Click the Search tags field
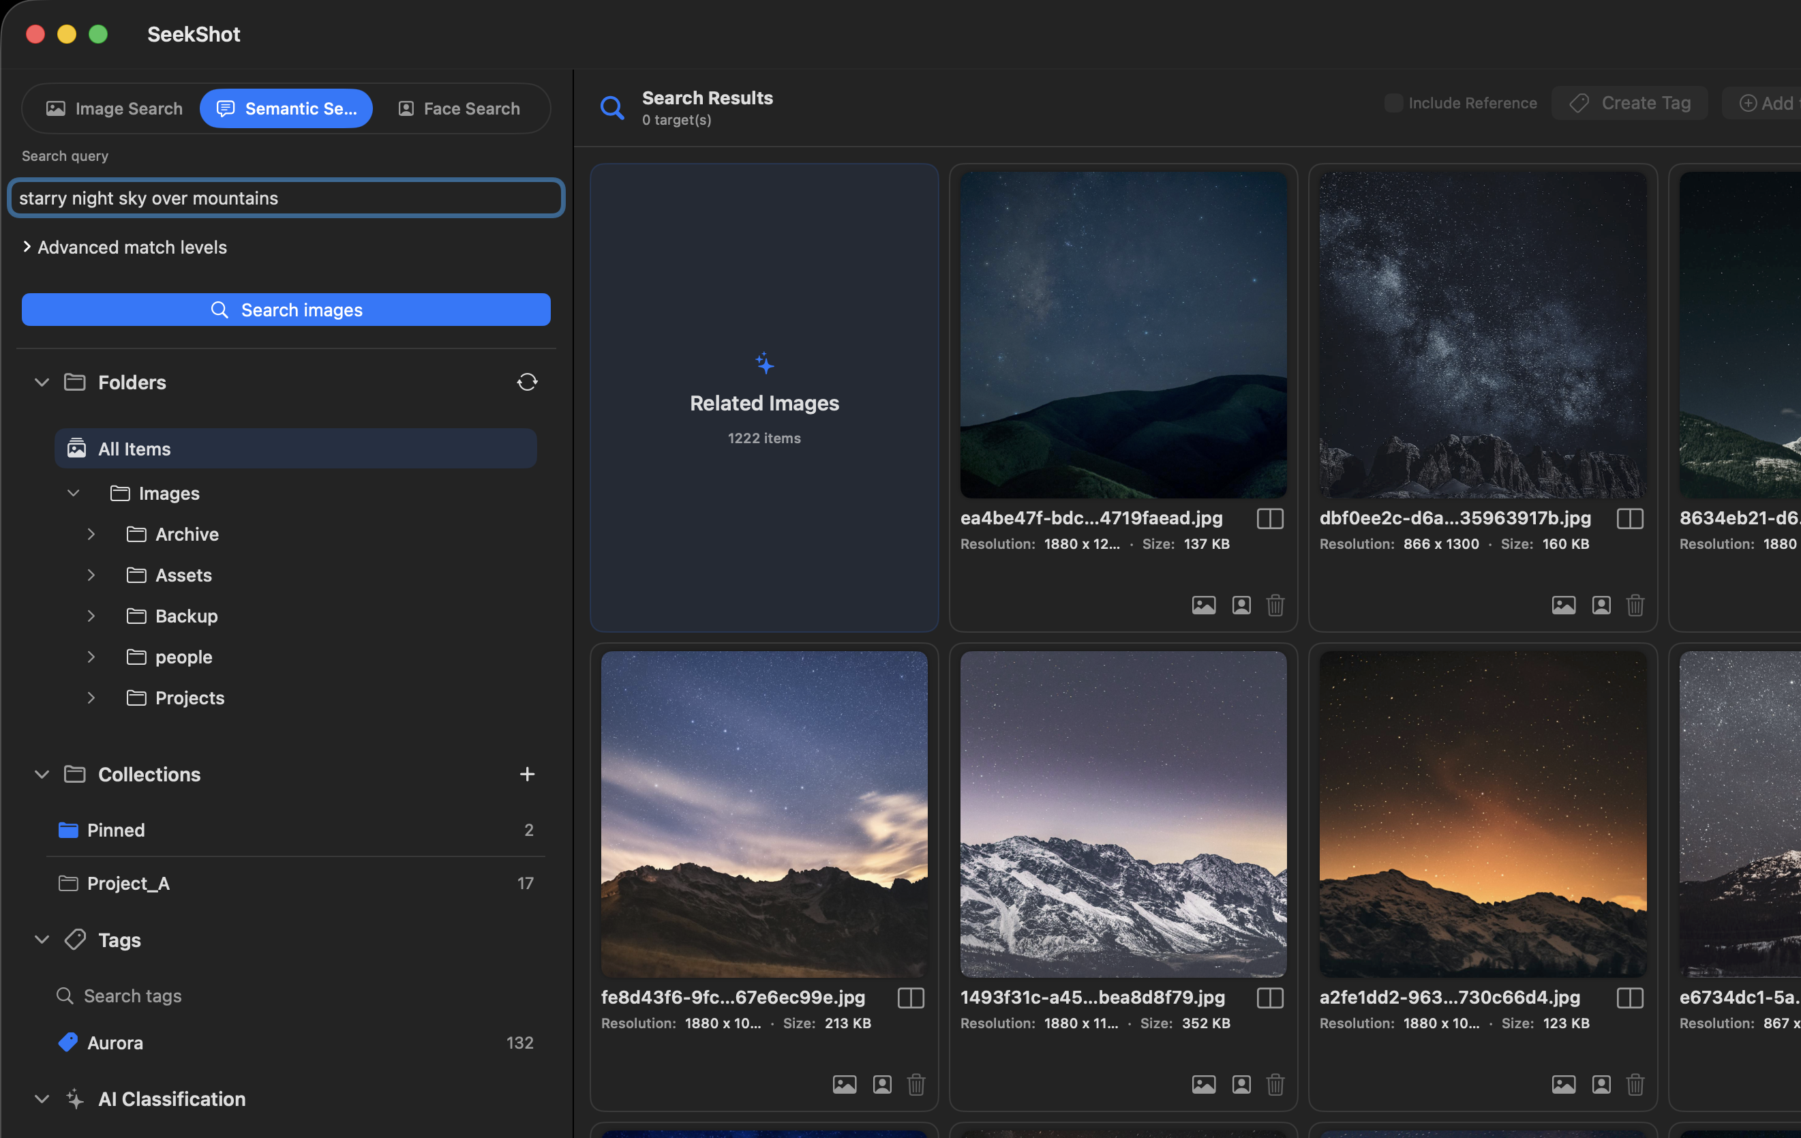1801x1138 pixels. coord(295,996)
